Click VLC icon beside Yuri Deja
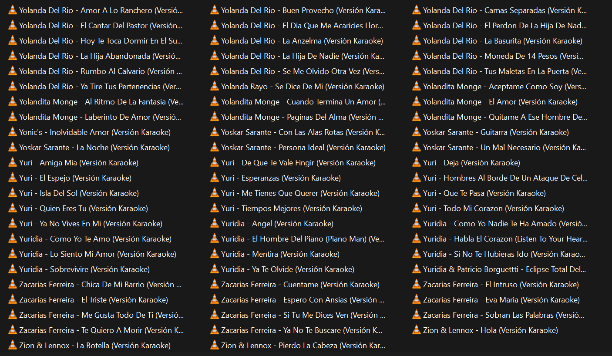This screenshot has height=356, width=612. [x=417, y=162]
